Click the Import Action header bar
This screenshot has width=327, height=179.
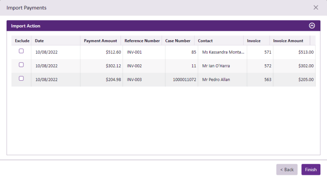point(163,26)
